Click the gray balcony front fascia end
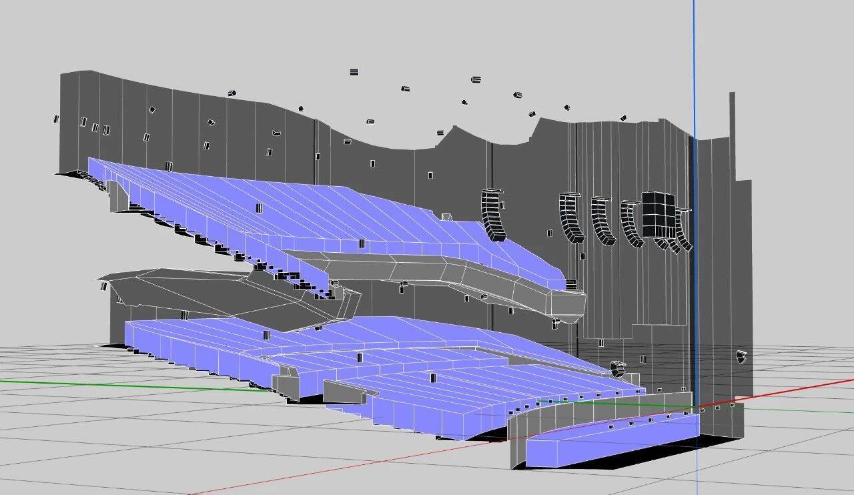 click(567, 305)
